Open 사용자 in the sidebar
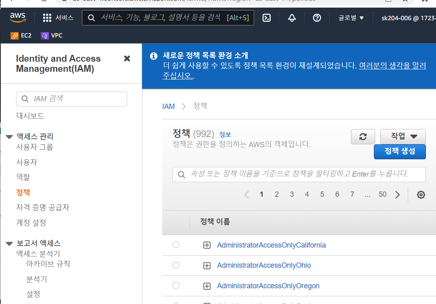Image resolution: width=436 pixels, height=304 pixels. coord(26,162)
